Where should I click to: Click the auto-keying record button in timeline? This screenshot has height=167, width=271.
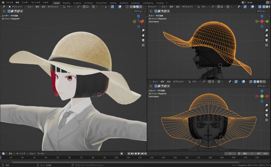[x=121, y=154]
